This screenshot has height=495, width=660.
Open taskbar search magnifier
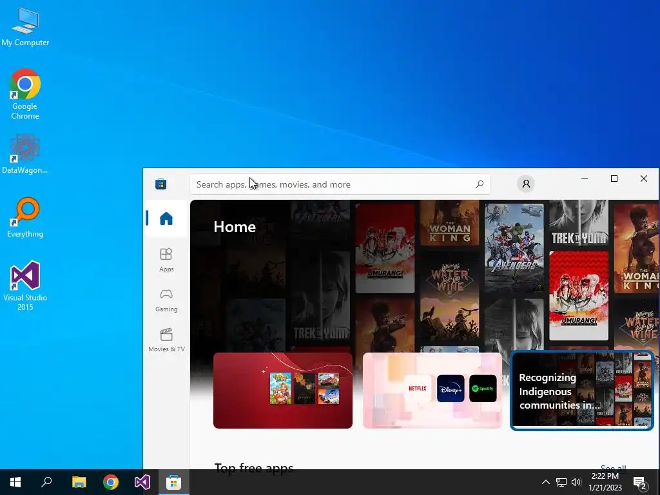46,482
